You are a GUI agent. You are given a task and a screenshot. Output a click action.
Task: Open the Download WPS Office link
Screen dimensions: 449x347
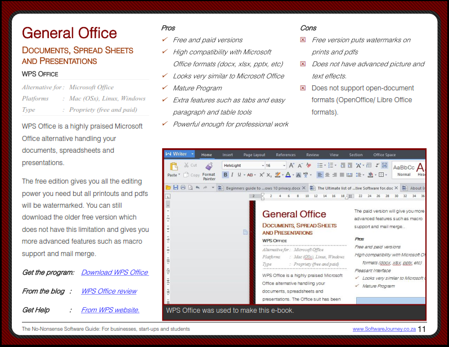click(114, 272)
